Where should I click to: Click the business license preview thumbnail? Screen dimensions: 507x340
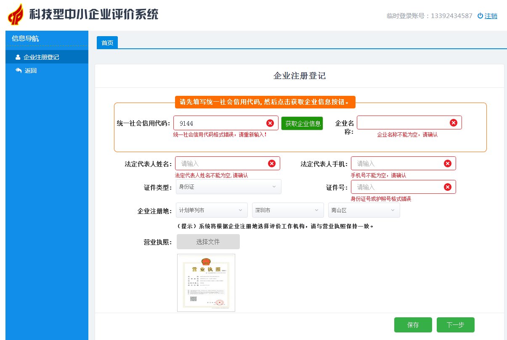[206, 282]
